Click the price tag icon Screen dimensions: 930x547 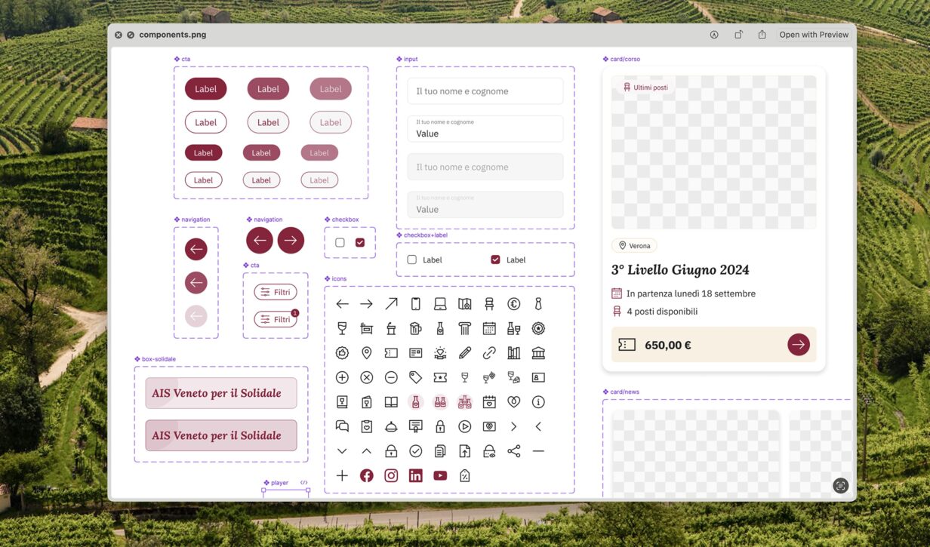415,377
